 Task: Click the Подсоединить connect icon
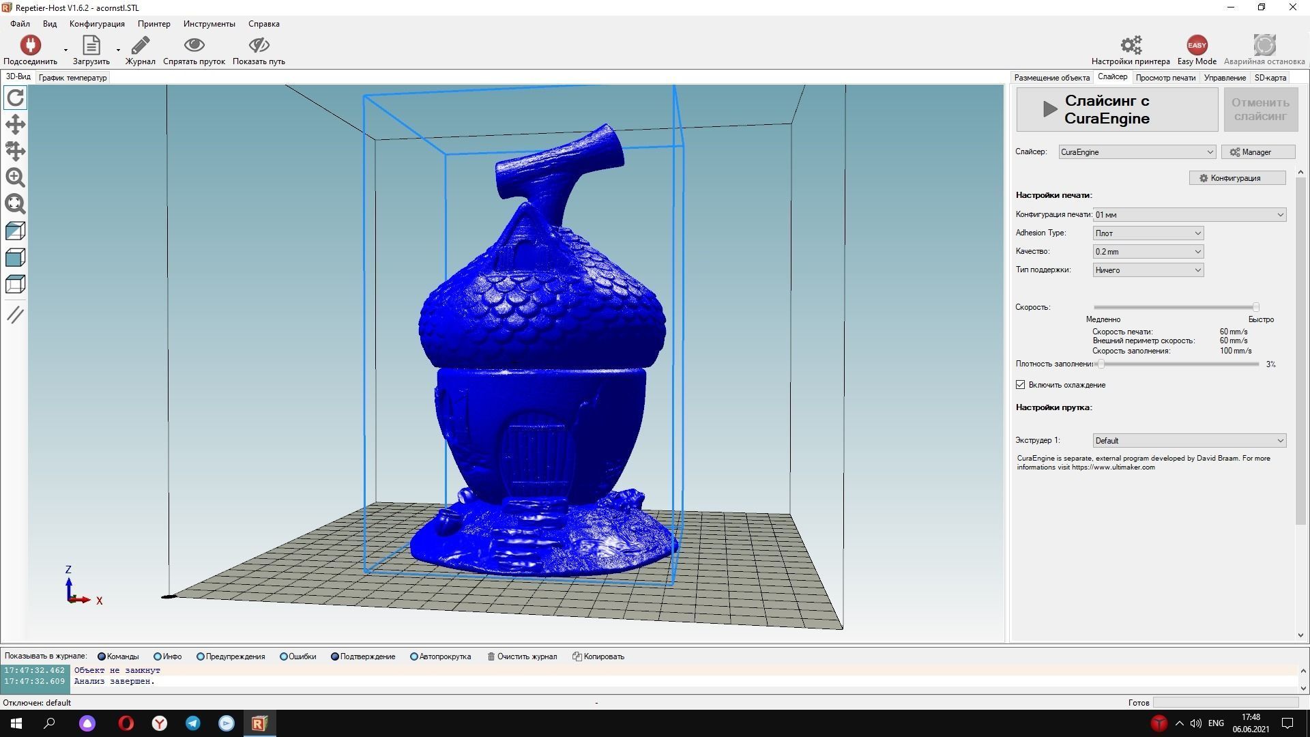pyautogui.click(x=30, y=45)
